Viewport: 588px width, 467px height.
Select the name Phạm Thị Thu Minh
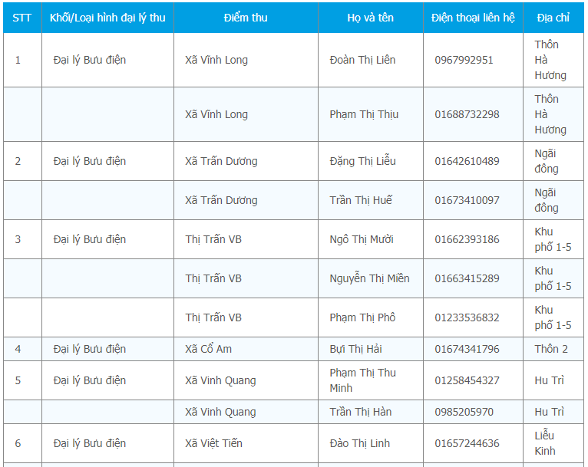362,380
